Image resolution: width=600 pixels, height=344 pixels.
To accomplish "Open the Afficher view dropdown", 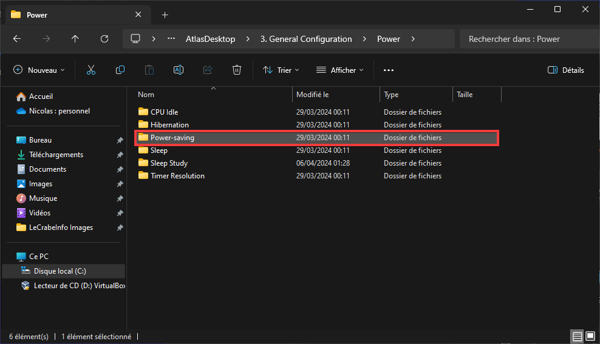I will (340, 70).
